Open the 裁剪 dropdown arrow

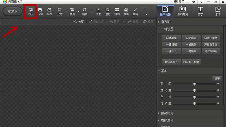click(79, 11)
